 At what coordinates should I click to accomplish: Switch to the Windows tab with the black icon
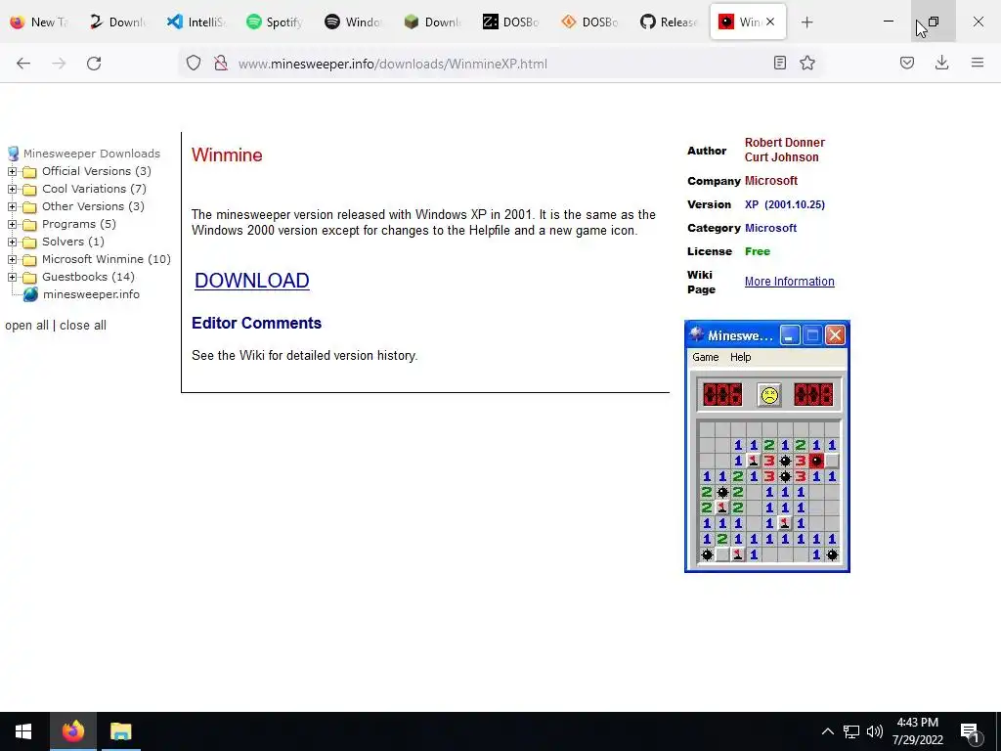[353, 22]
